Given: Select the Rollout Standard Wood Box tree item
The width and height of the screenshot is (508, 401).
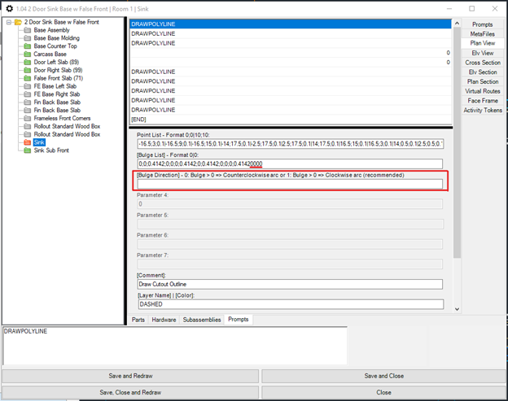Looking at the screenshot, I should [67, 126].
